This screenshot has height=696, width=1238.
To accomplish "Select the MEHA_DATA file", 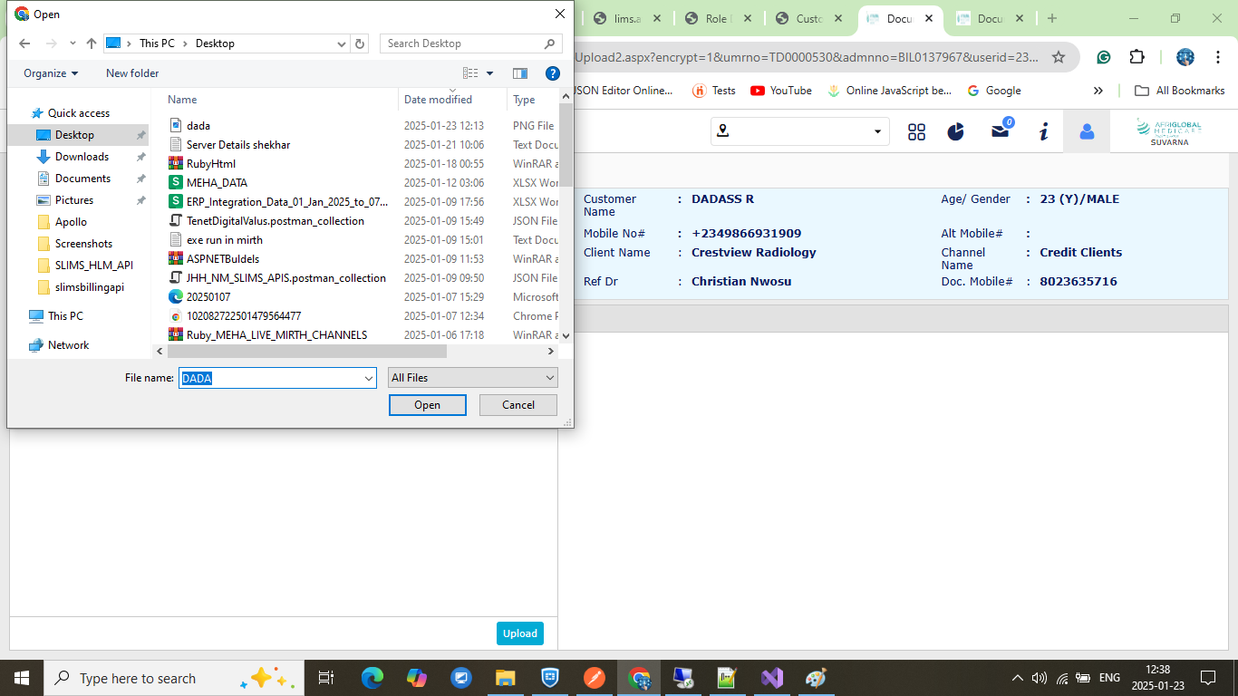I will click(217, 183).
